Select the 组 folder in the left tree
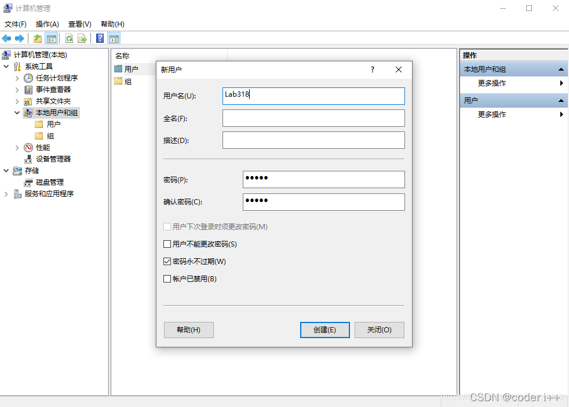569x407 pixels. click(x=50, y=136)
